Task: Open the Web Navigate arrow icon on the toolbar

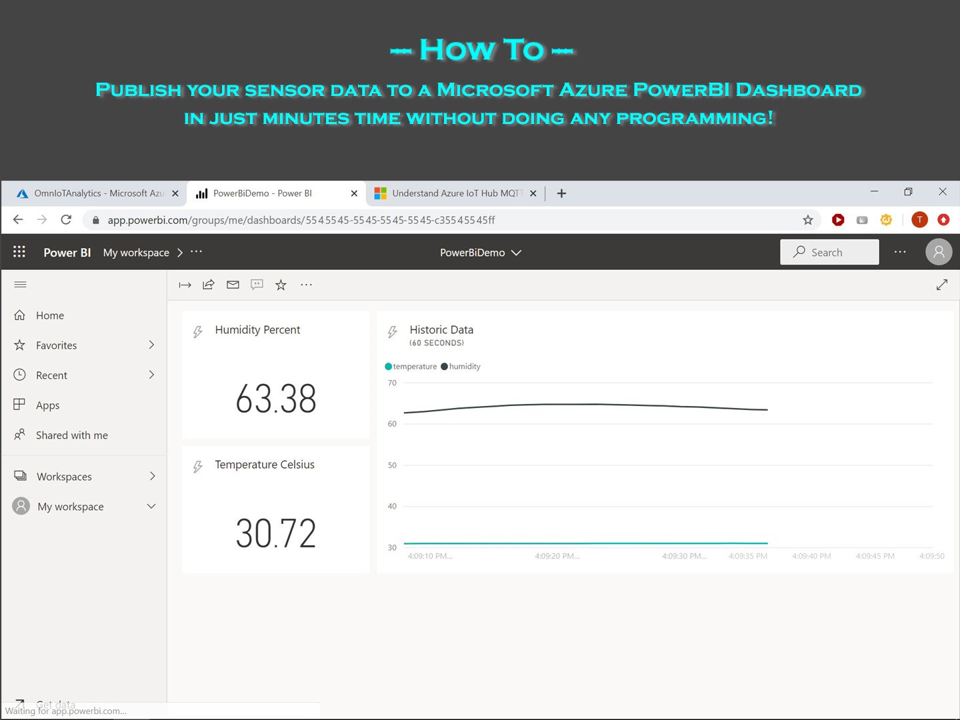Action: [185, 285]
